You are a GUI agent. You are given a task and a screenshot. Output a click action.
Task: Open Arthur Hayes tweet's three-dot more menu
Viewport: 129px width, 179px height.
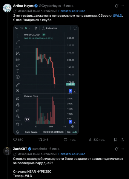[122, 6]
